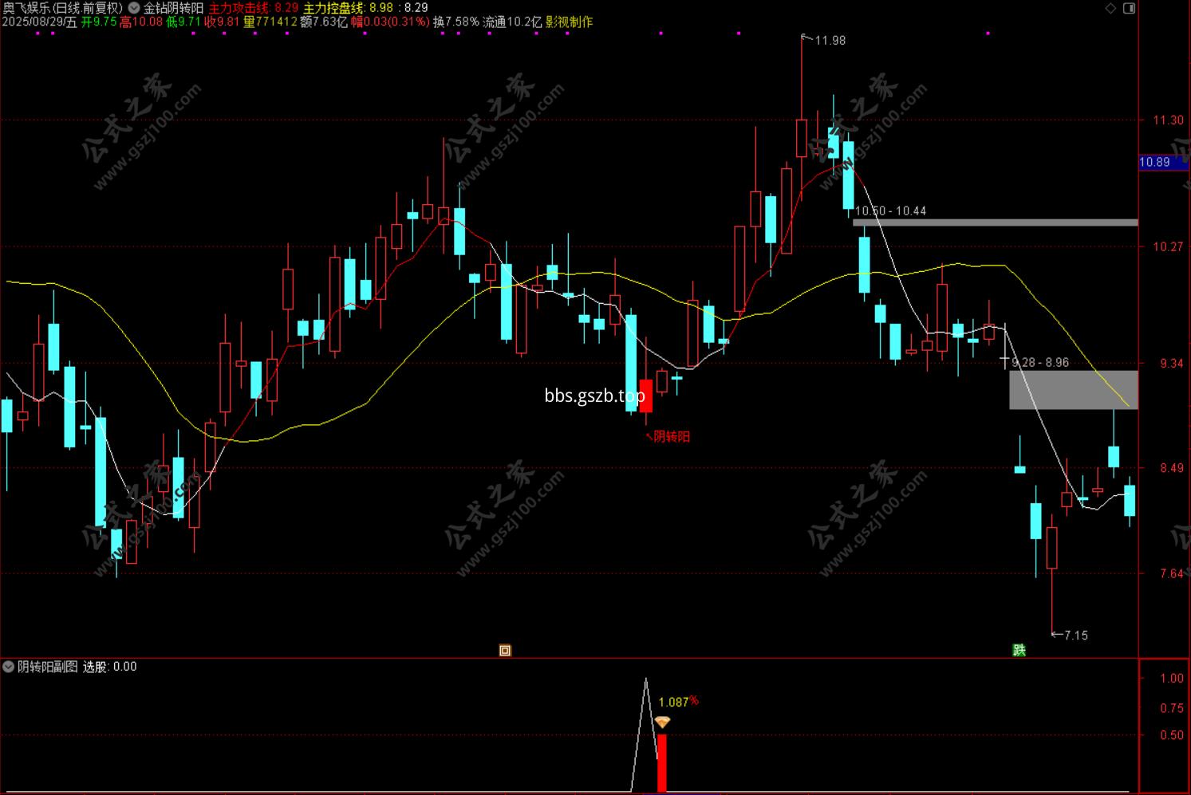Click the 11.30 axis price label
The height and width of the screenshot is (795, 1191).
pos(1168,120)
